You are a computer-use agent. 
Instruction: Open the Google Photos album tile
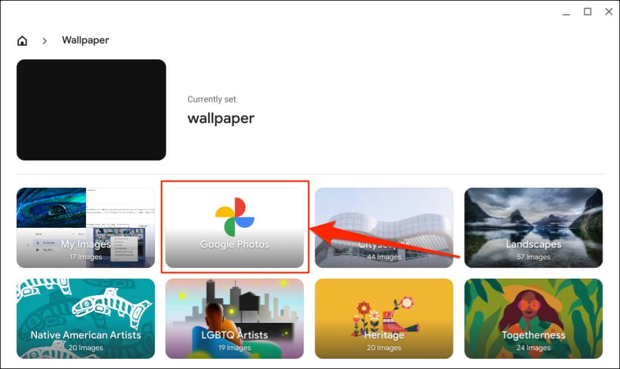(x=234, y=228)
